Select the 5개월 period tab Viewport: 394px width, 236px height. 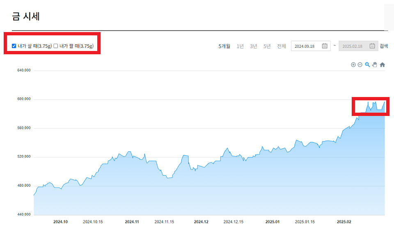[224, 46]
